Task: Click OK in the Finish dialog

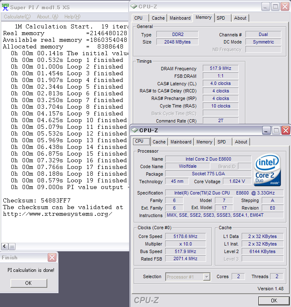Action: pos(28,283)
